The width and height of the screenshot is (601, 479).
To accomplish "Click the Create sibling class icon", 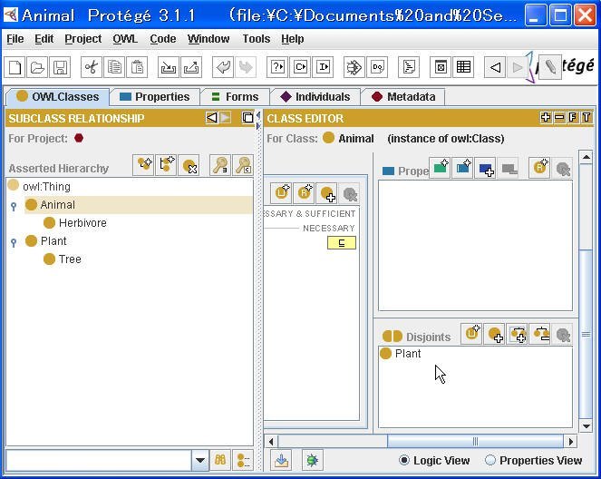I will coord(166,165).
